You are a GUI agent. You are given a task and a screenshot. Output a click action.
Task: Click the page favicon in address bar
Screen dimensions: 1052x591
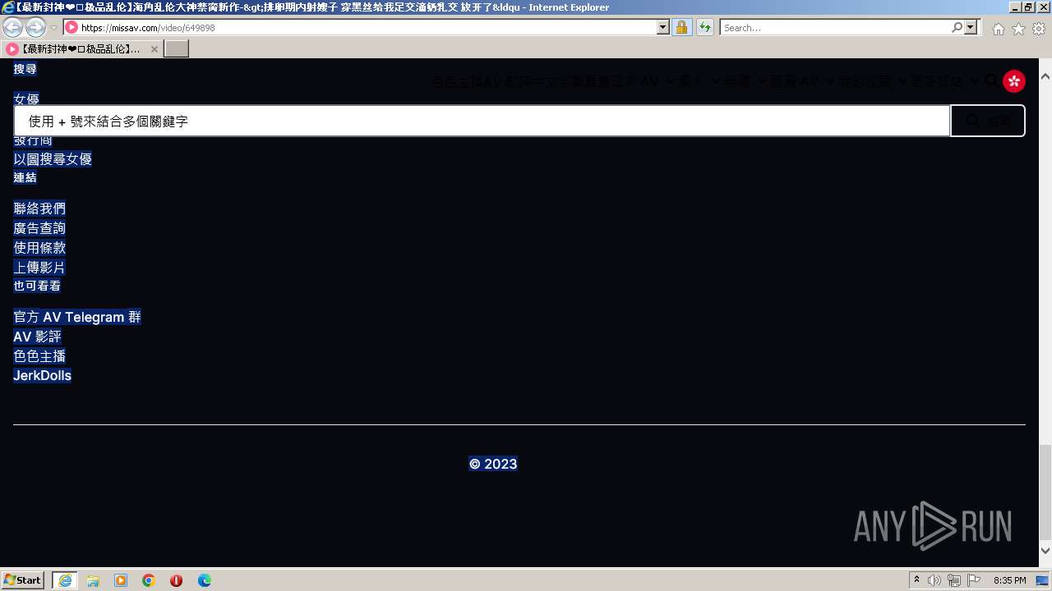(x=72, y=27)
